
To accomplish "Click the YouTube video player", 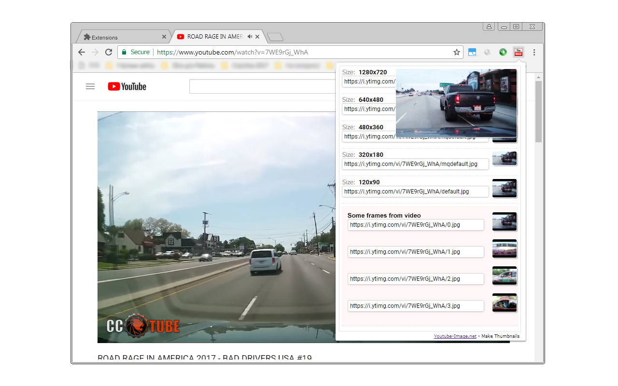I will click(216, 227).
